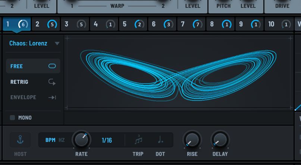Select LFO tab 3
301x165 pixels.
point(75,24)
